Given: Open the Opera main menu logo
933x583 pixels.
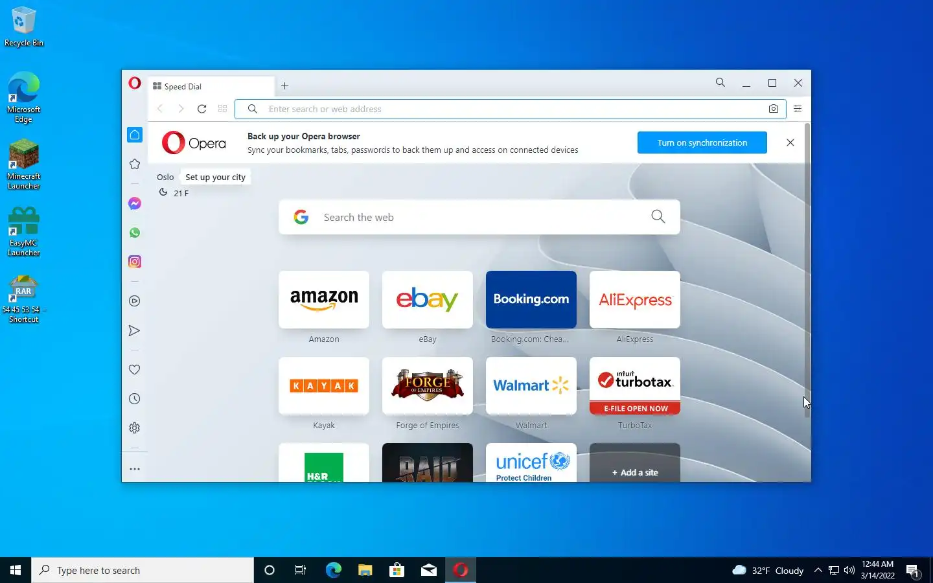Looking at the screenshot, I should [135, 83].
